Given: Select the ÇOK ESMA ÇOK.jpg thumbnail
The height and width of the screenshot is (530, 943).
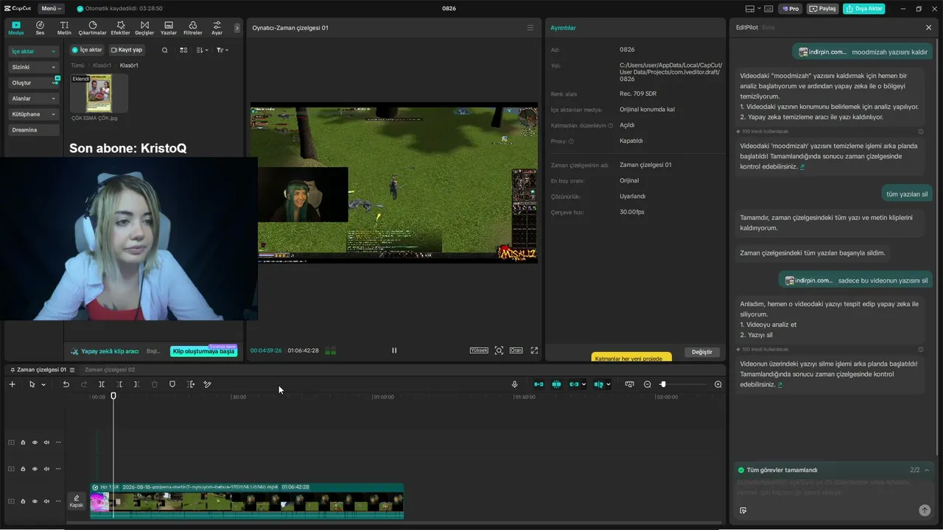Looking at the screenshot, I should pyautogui.click(x=99, y=93).
